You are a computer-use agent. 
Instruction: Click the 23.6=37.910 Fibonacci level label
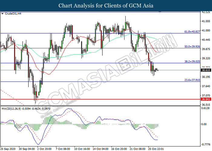192,80
